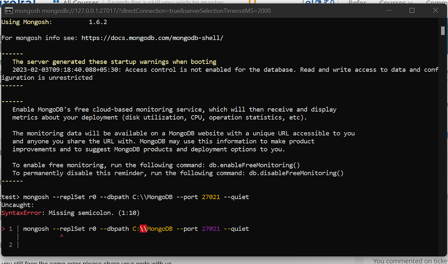Maximize the mongosh terminal window
Screen dimensions: 448x264
(412, 11)
